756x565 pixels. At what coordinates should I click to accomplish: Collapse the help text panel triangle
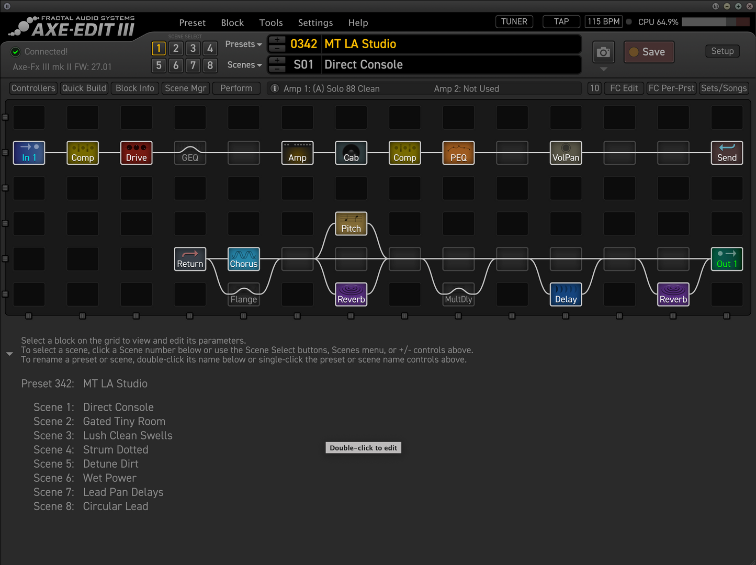point(9,354)
